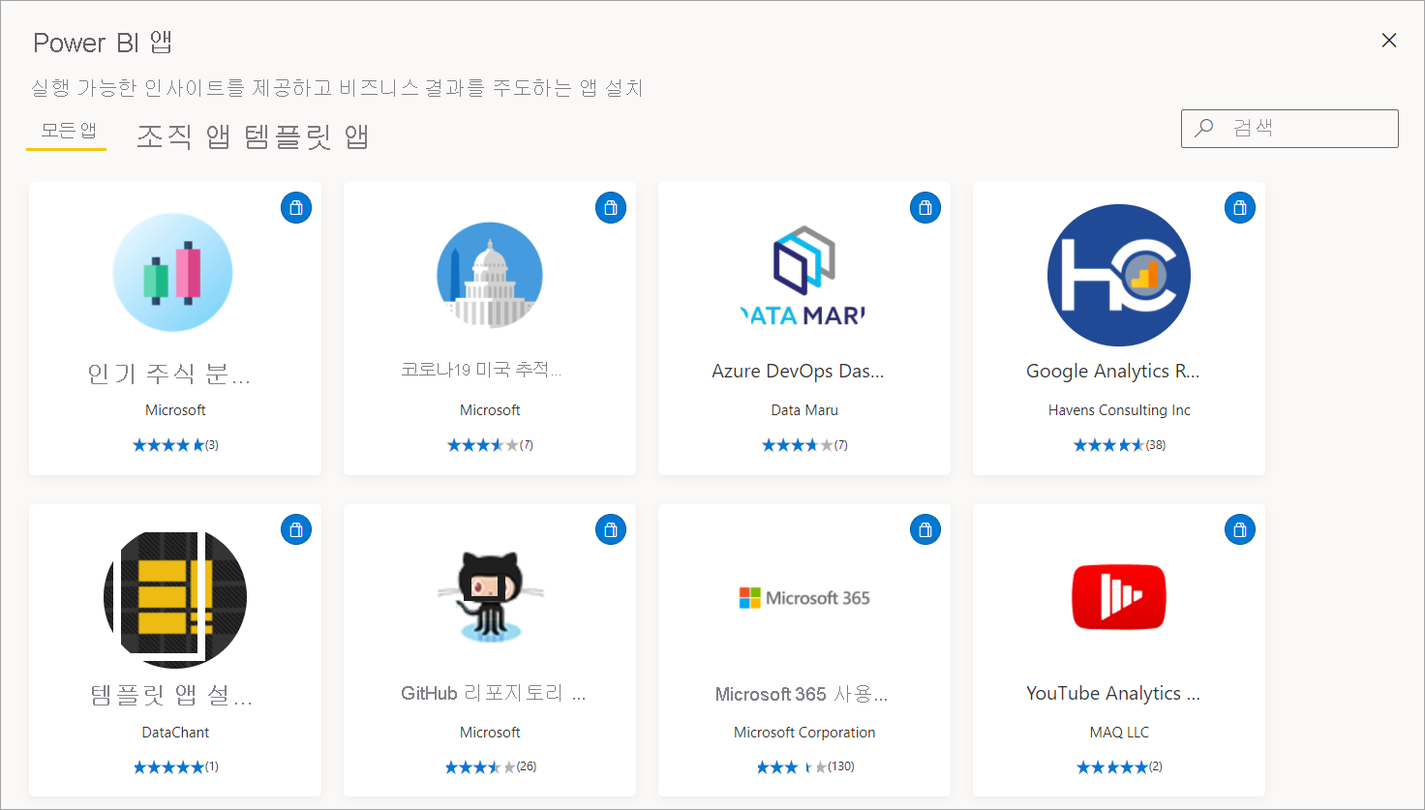The width and height of the screenshot is (1425, 810).
Task: Click the store bag icon on 템플릿 앱 설 card
Action: click(x=296, y=530)
